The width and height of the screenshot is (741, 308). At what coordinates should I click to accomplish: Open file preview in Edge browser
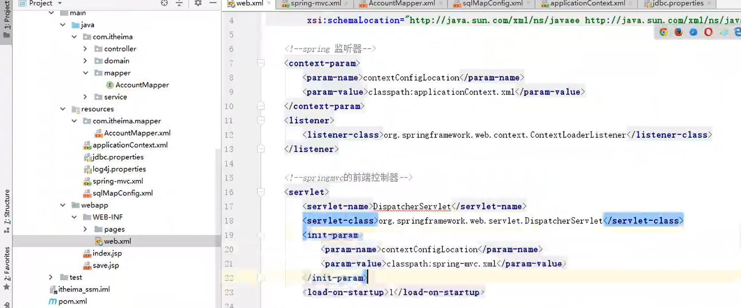(738, 32)
